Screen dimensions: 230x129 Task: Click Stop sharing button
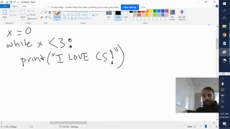[x=130, y=7]
